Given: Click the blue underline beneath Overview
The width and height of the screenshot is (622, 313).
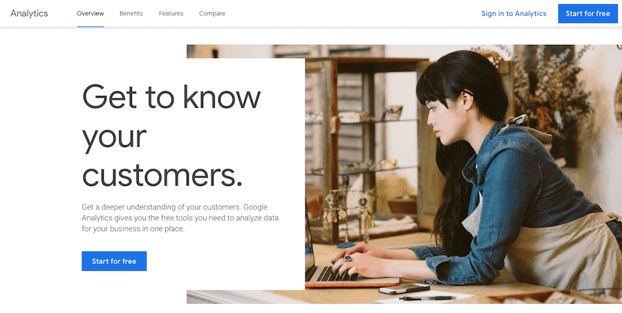Looking at the screenshot, I should coord(91,26).
